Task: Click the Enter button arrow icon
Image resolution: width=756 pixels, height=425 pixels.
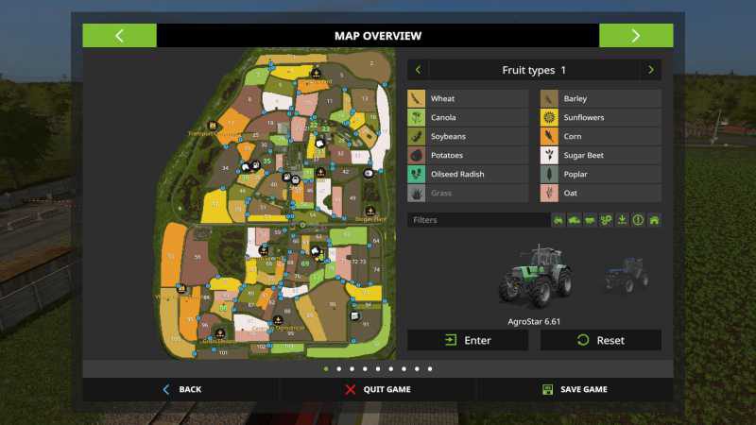Action: (x=451, y=340)
